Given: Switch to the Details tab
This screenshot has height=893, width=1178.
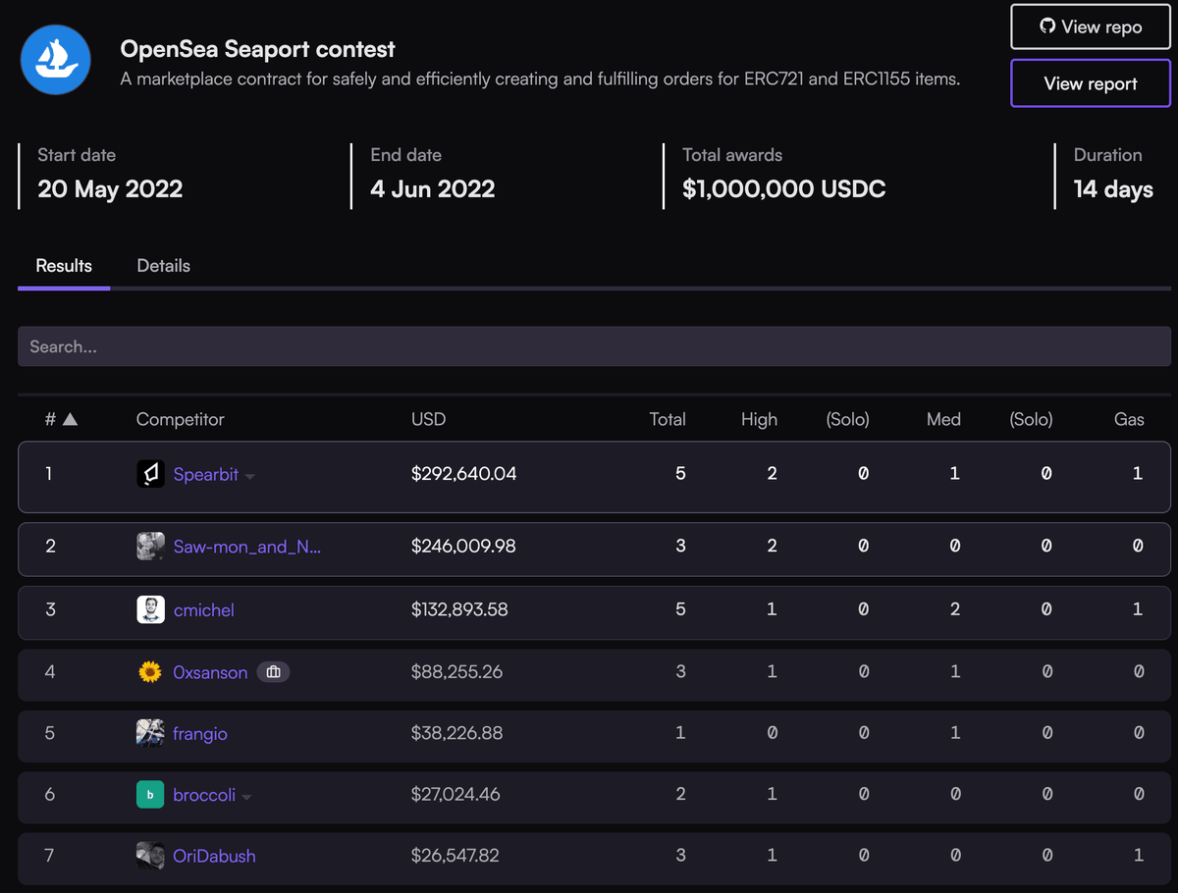Looking at the screenshot, I should coord(163,266).
